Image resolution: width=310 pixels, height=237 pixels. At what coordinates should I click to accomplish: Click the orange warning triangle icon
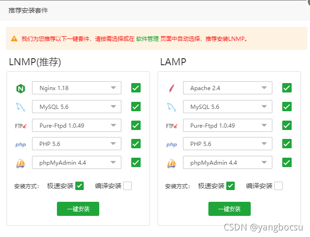point(14,38)
